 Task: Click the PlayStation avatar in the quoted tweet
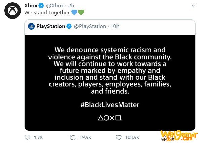(31, 26)
